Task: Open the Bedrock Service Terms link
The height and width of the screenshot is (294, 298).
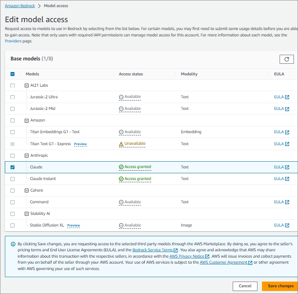Action: [152, 250]
